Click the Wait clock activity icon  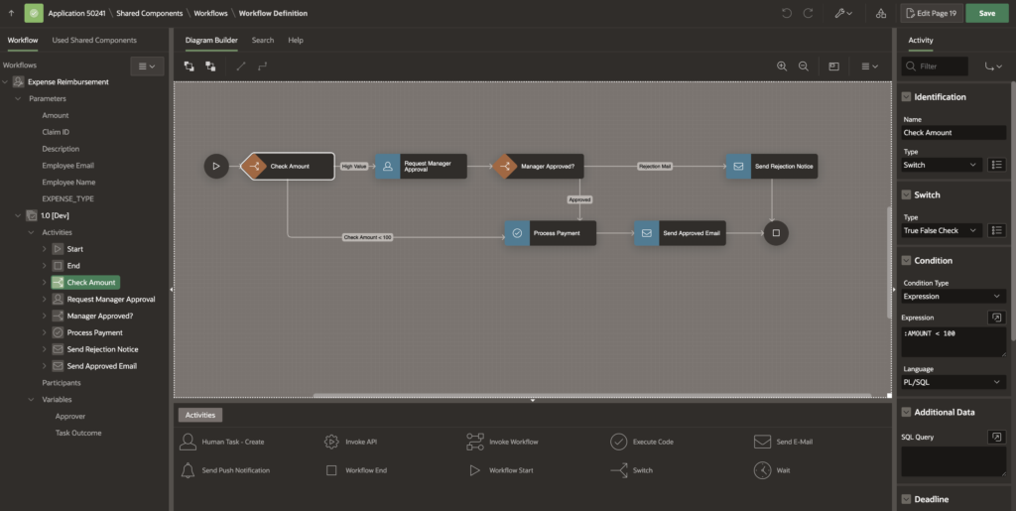point(762,470)
